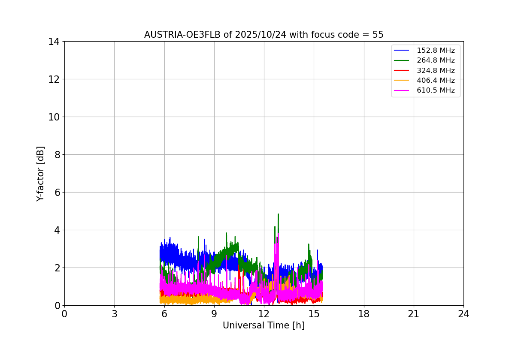Click the x-axis tick label 18
515x343 pixels.
[x=364, y=314]
